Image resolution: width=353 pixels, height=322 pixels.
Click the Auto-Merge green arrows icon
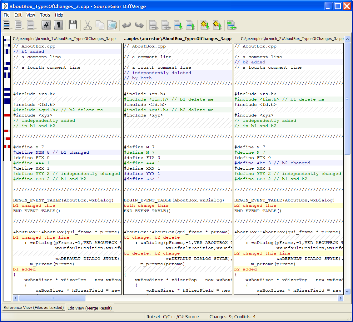click(x=231, y=25)
